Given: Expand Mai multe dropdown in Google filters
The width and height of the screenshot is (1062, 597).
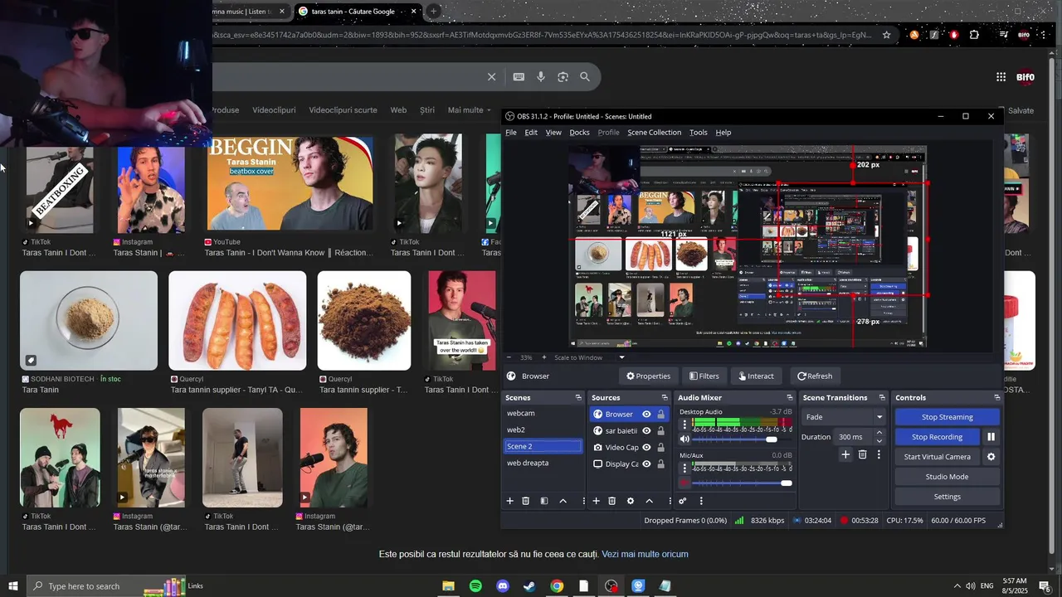Looking at the screenshot, I should [x=470, y=110].
